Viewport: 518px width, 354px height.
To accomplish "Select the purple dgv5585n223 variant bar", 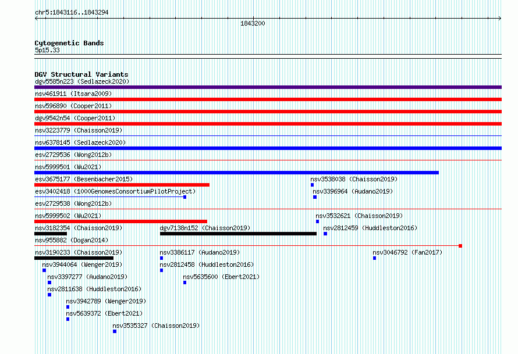I will tap(268, 87).
